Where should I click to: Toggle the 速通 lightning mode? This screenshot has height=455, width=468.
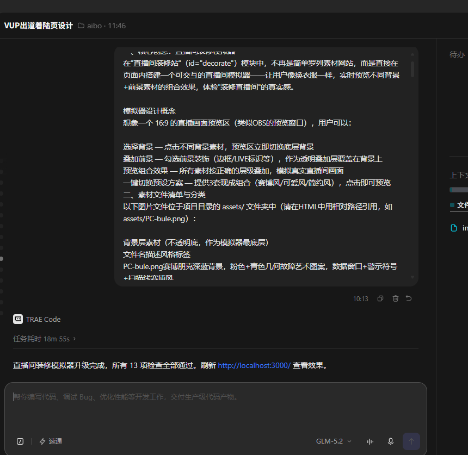[x=51, y=441]
